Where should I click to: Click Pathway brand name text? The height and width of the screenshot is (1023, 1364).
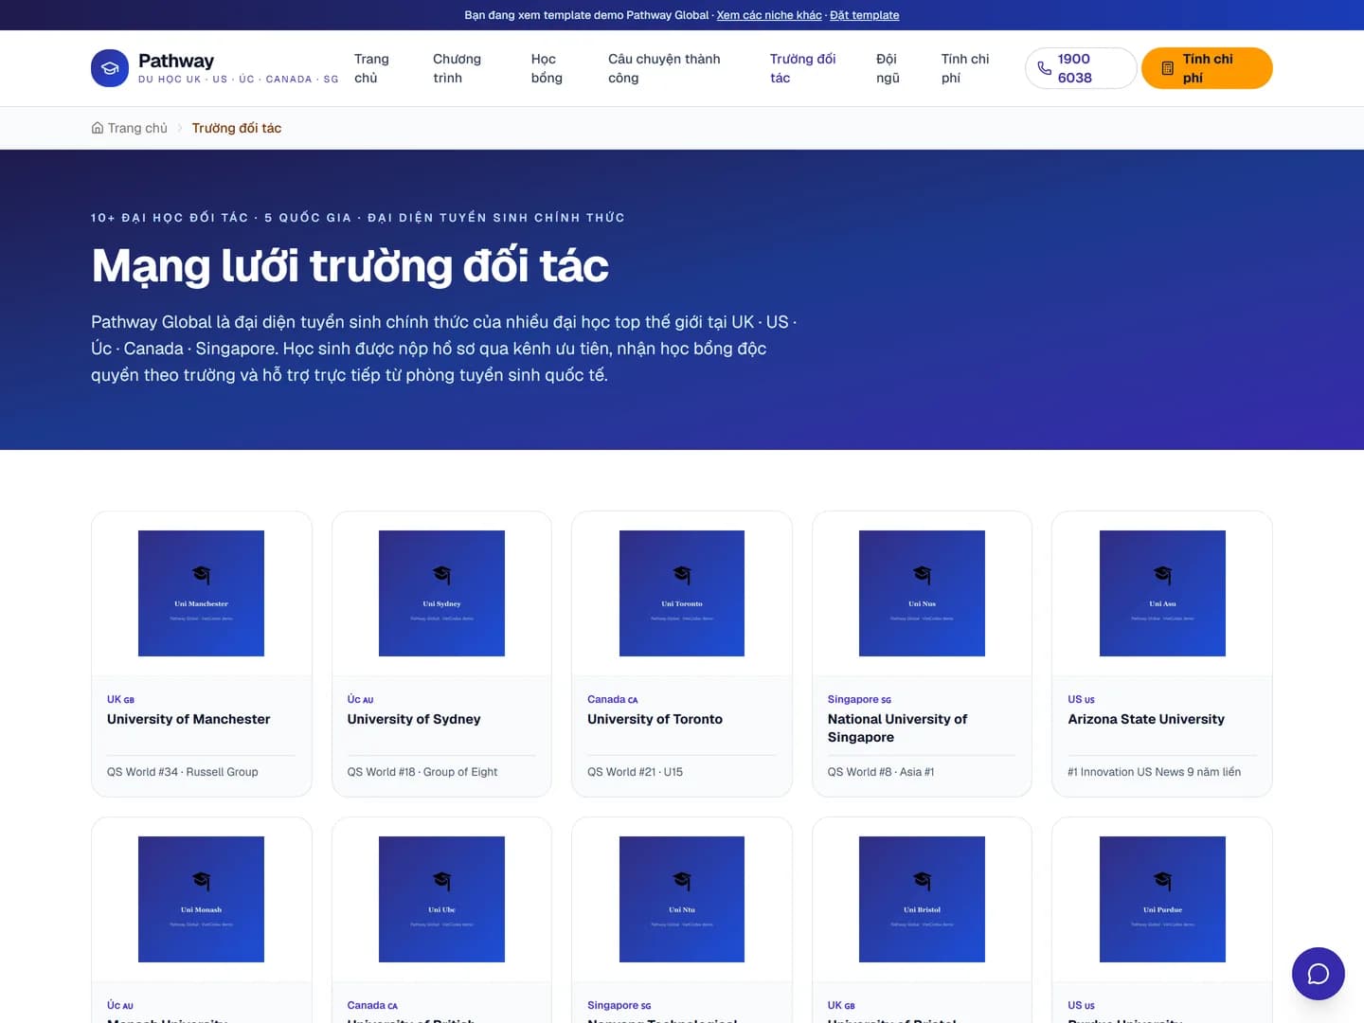pyautogui.click(x=176, y=61)
